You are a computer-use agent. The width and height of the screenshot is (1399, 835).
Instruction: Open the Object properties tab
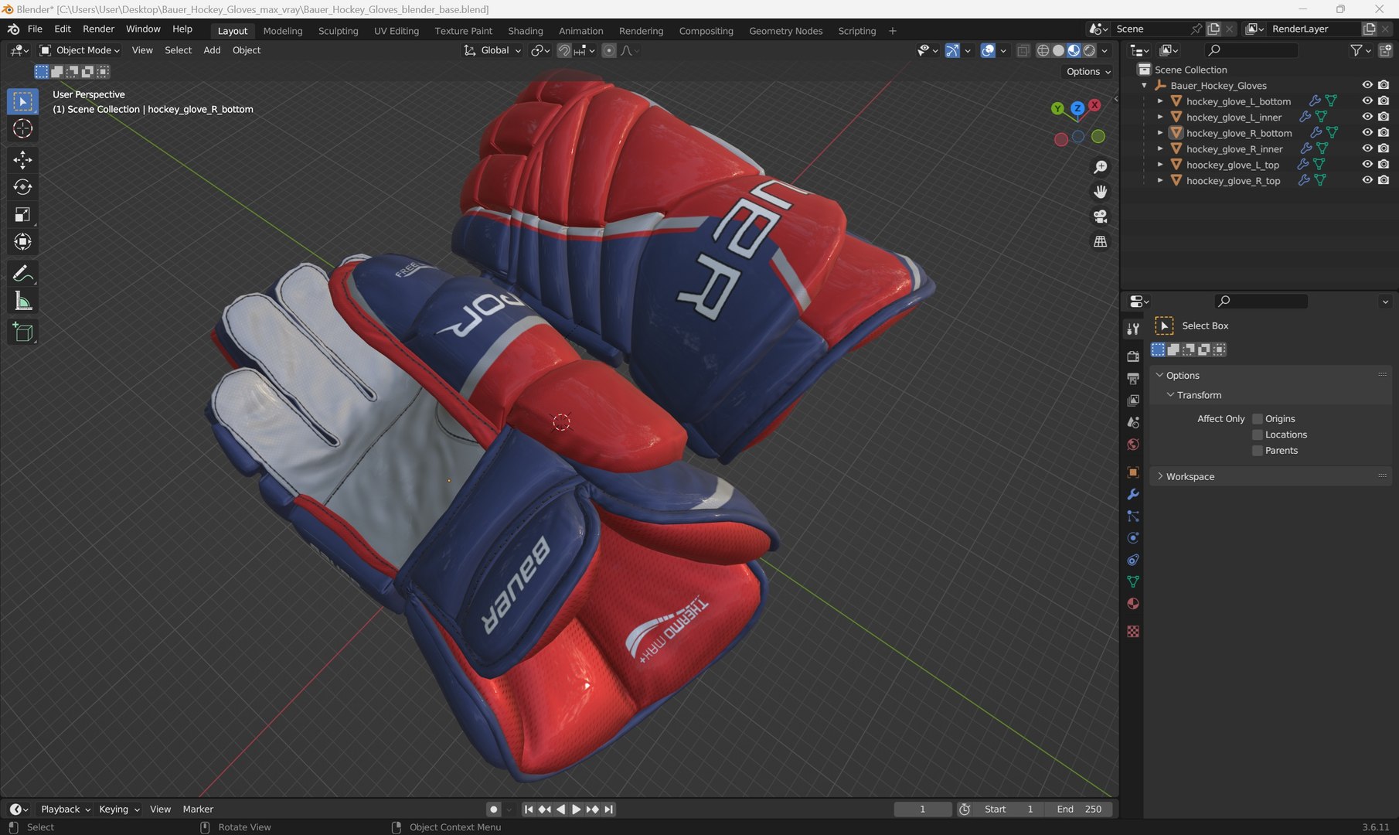tap(1133, 472)
